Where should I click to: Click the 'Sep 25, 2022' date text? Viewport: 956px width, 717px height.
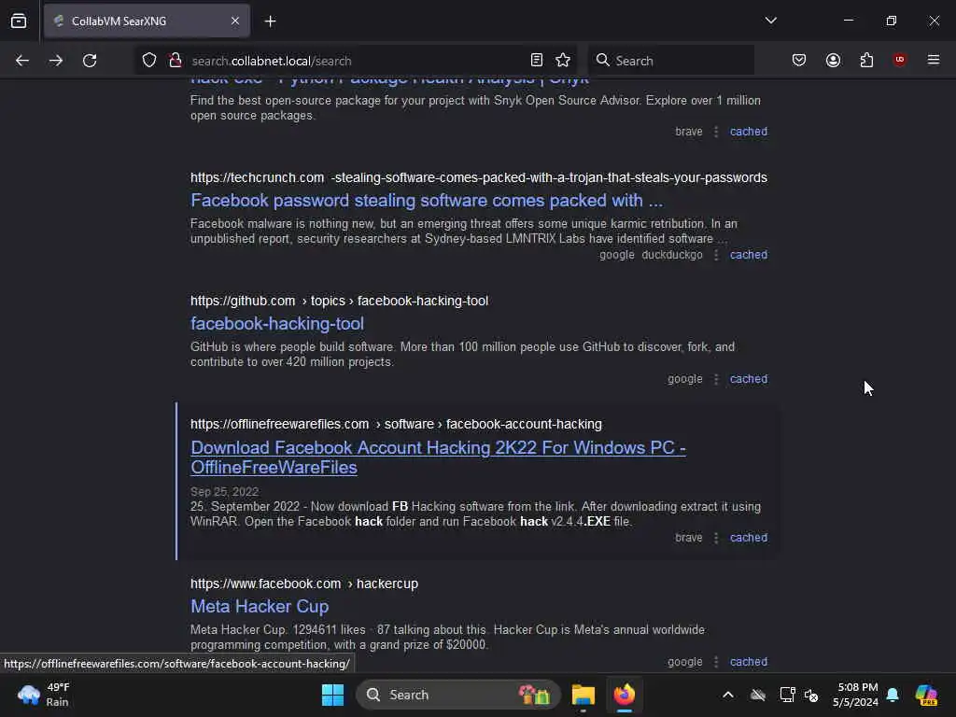[x=224, y=491]
